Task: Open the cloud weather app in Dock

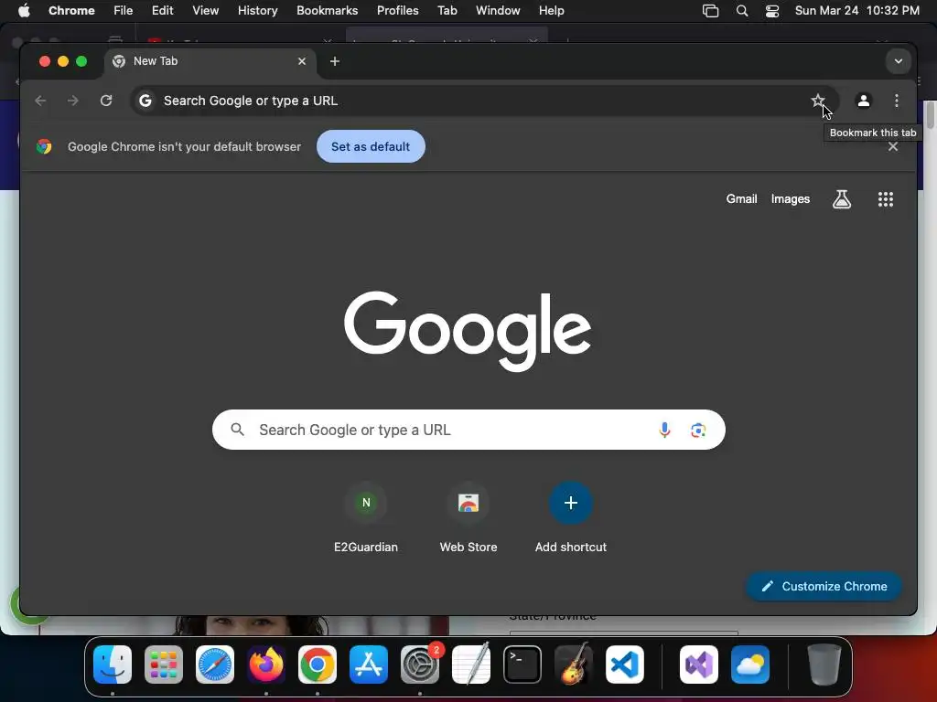Action: click(750, 664)
